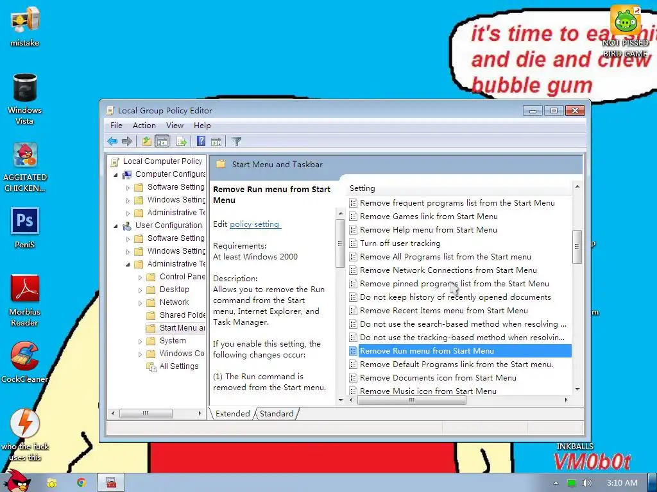This screenshot has width=657, height=492.
Task: Click the speaker volume tray icon
Action: tap(586, 483)
